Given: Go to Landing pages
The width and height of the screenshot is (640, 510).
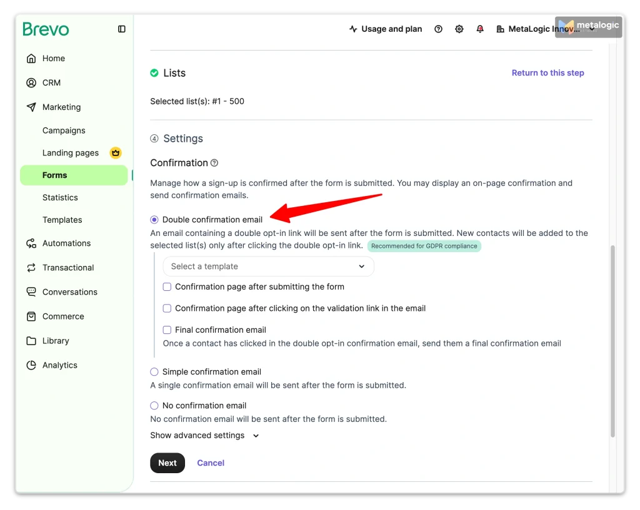Looking at the screenshot, I should 71,153.
